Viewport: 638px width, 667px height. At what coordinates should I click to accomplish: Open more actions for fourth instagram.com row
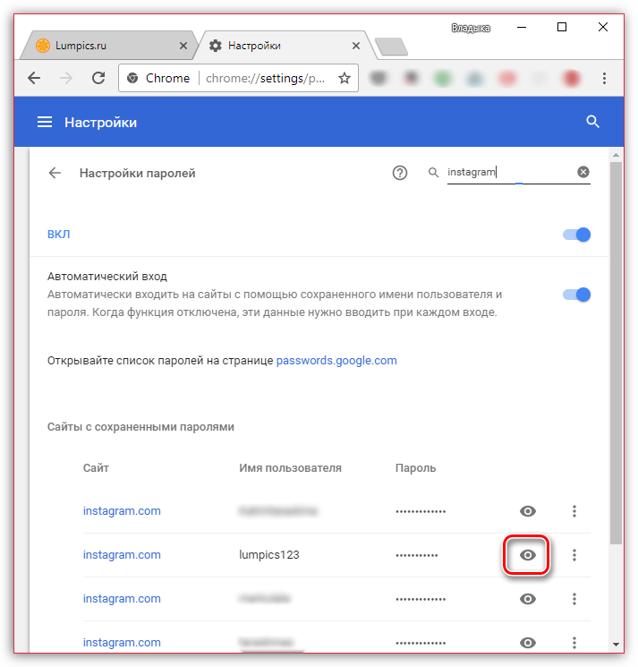(x=574, y=642)
